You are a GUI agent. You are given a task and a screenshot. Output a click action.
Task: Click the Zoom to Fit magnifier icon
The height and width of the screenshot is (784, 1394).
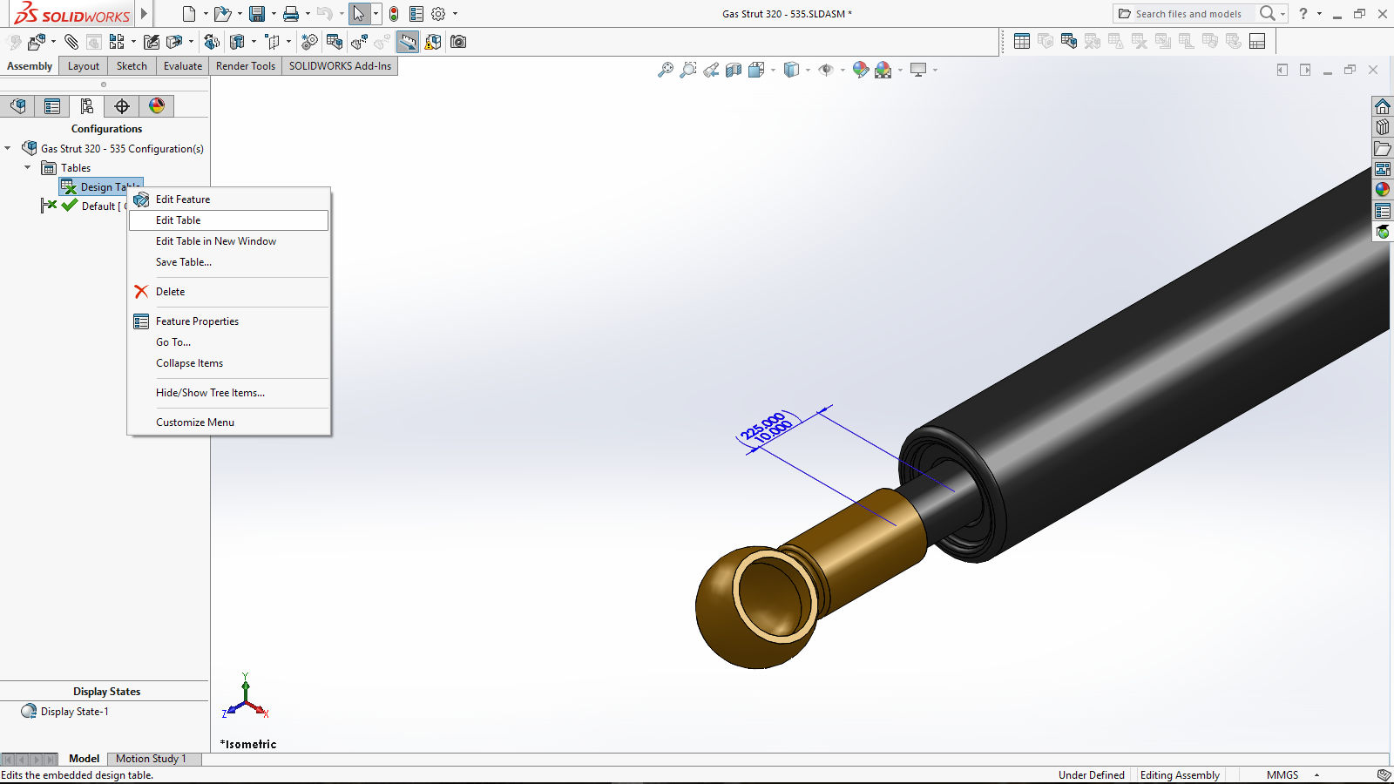[666, 70]
